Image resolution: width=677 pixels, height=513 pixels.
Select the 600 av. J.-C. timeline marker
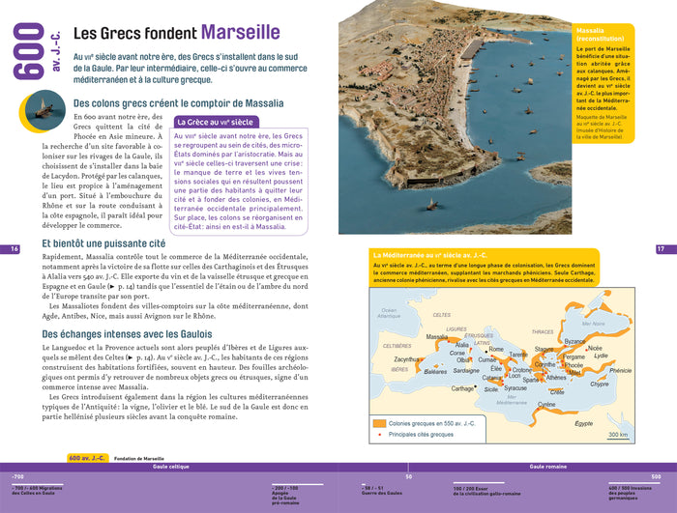tap(86, 458)
